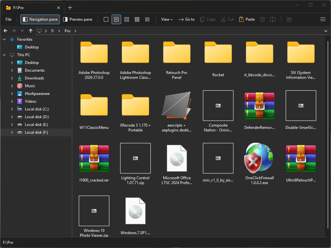The width and height of the screenshot is (331, 248).
Task: Click the back arrow navigation icon
Action: pyautogui.click(x=5, y=31)
